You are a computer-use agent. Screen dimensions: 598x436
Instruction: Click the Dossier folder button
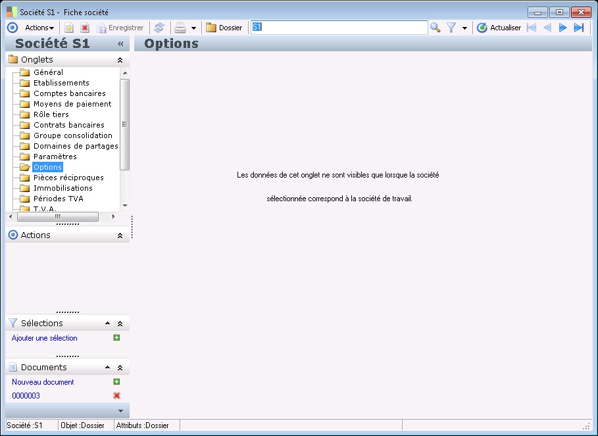tap(224, 28)
